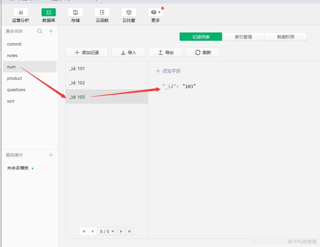Search collections with the magnifier icon

click(40, 31)
